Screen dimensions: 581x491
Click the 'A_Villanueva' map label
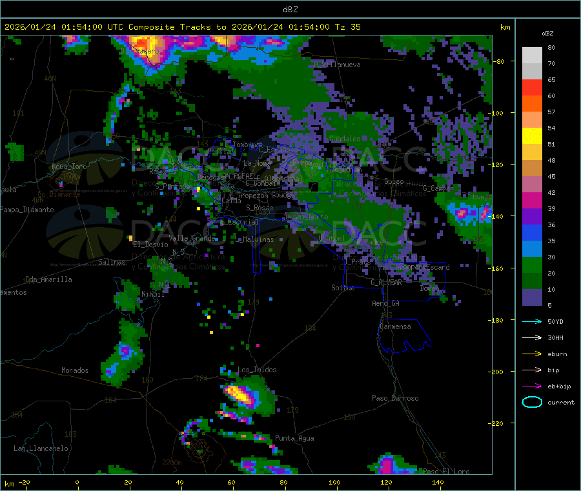(x=337, y=65)
